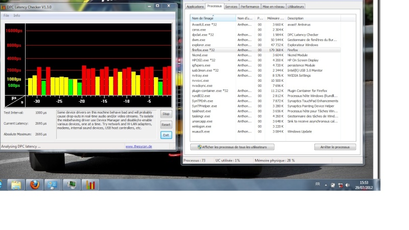The image size is (409, 230).
Task: Select the nvtray.exe process
Action: click(x=265, y=75)
